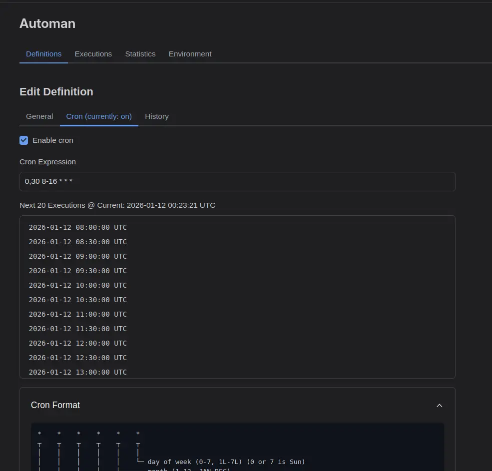Switch to the Definitions tab
Viewport: 492px width, 471px height.
click(43, 54)
